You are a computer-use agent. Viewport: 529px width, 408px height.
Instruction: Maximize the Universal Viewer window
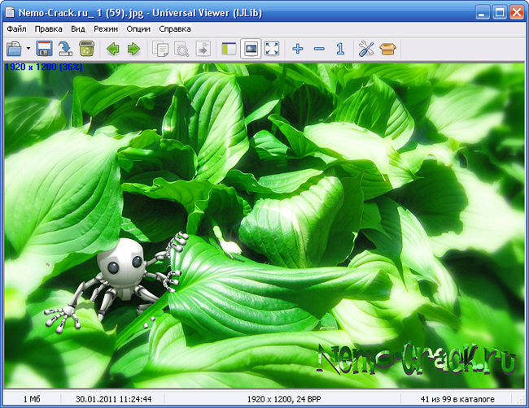pos(500,12)
